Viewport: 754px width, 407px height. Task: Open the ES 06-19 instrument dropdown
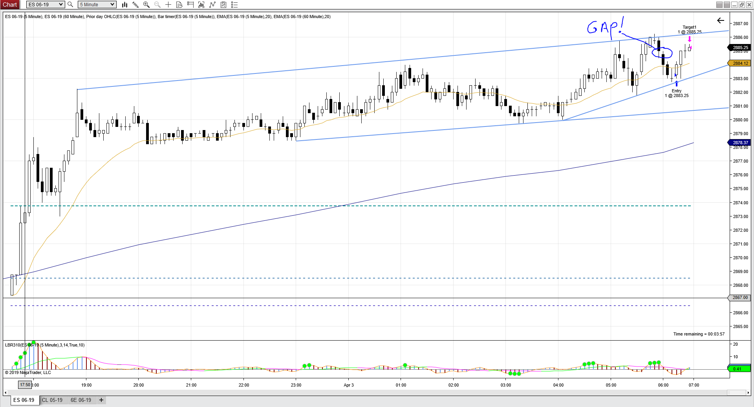point(46,5)
